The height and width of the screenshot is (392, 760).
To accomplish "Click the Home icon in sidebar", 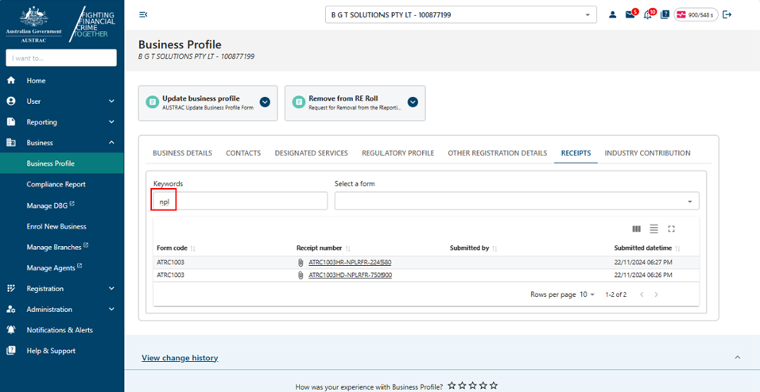I will 10,81.
